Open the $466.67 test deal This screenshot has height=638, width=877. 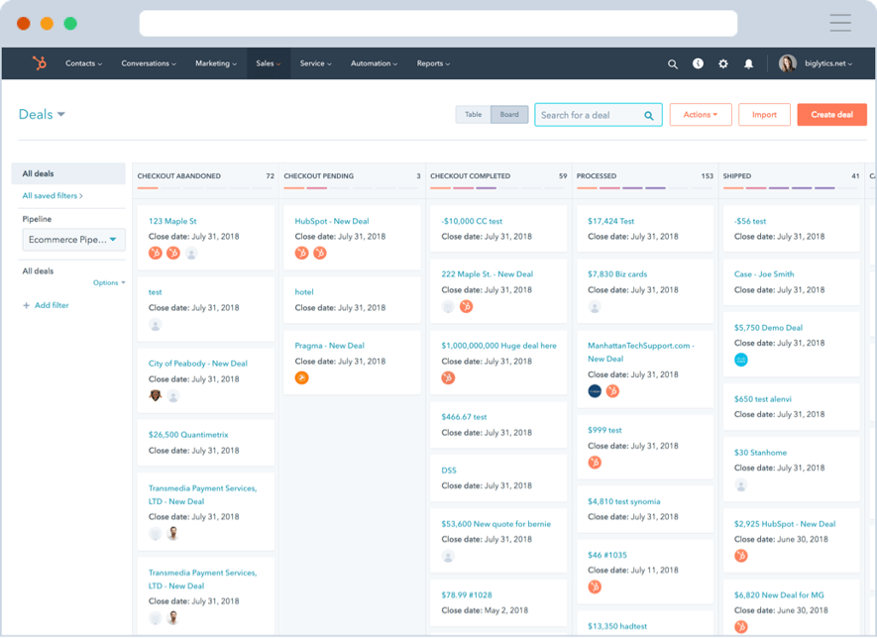(x=464, y=417)
